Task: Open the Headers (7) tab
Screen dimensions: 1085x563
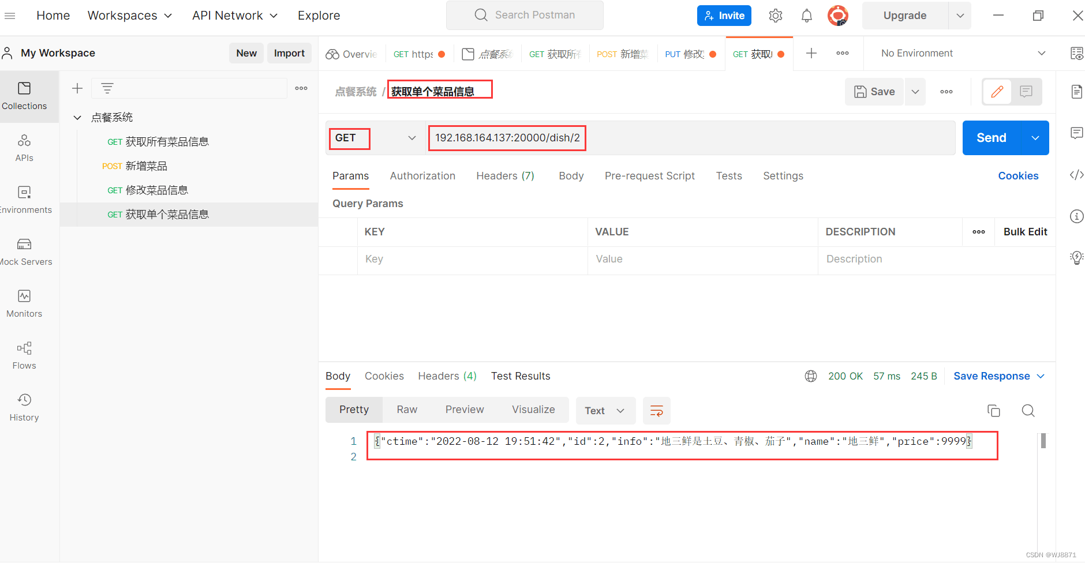Action: [505, 175]
